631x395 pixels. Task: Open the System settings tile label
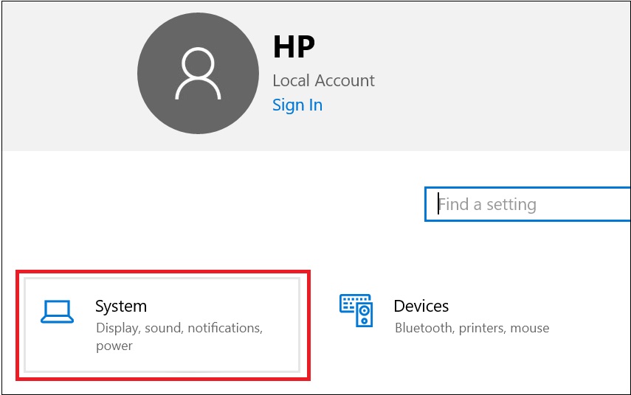121,306
